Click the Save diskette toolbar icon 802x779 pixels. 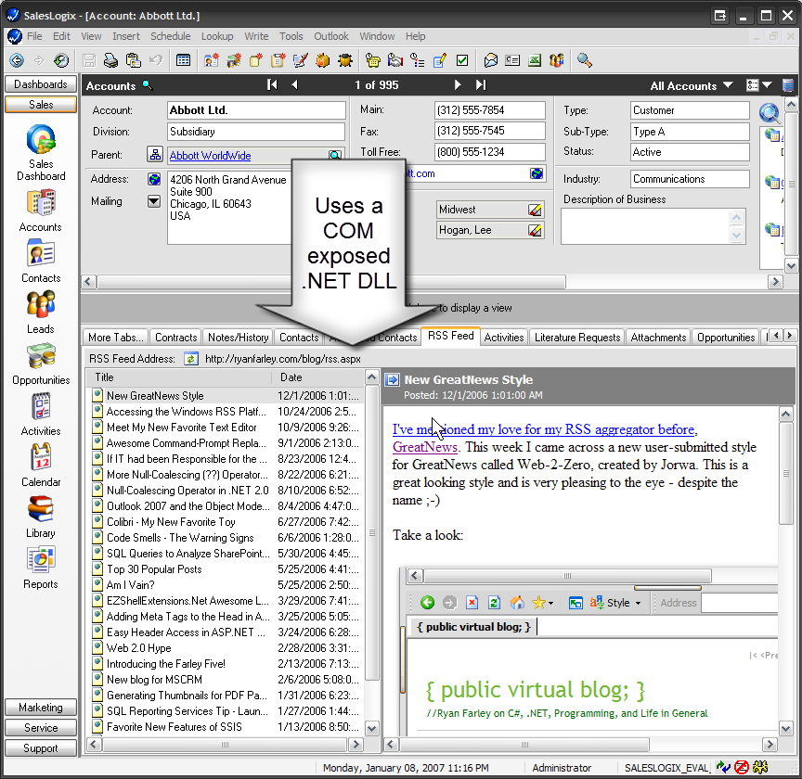(x=89, y=60)
